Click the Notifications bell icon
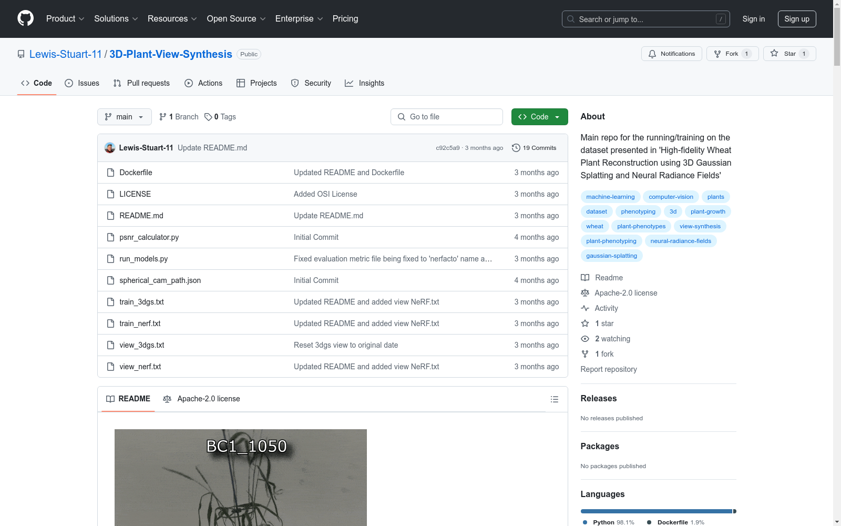This screenshot has height=526, width=841. point(652,54)
